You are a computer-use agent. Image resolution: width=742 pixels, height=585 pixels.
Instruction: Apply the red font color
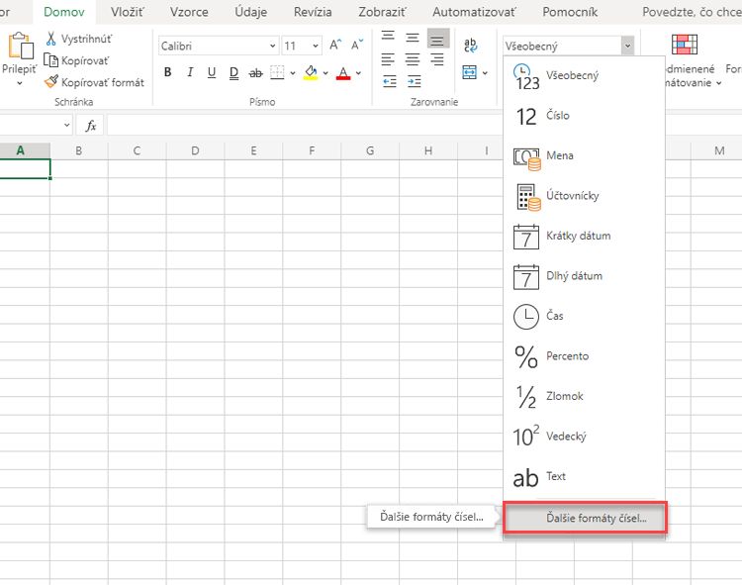[x=343, y=73]
